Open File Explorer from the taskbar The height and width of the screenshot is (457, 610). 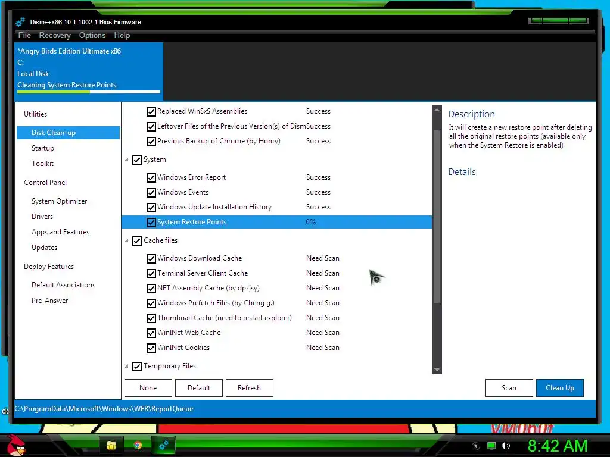click(111, 445)
